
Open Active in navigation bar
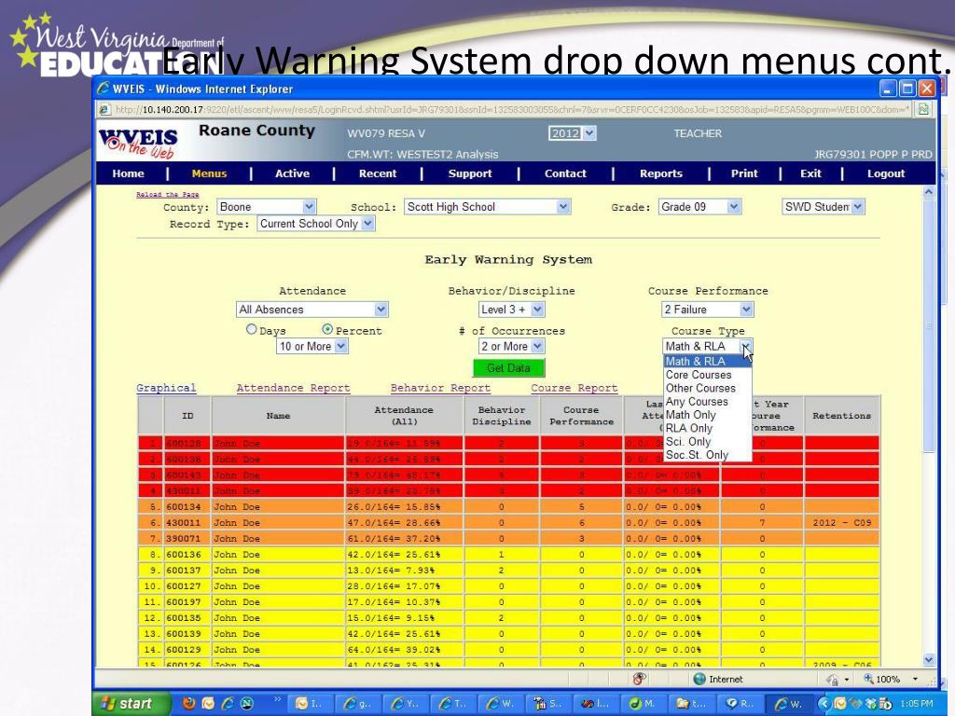(292, 173)
